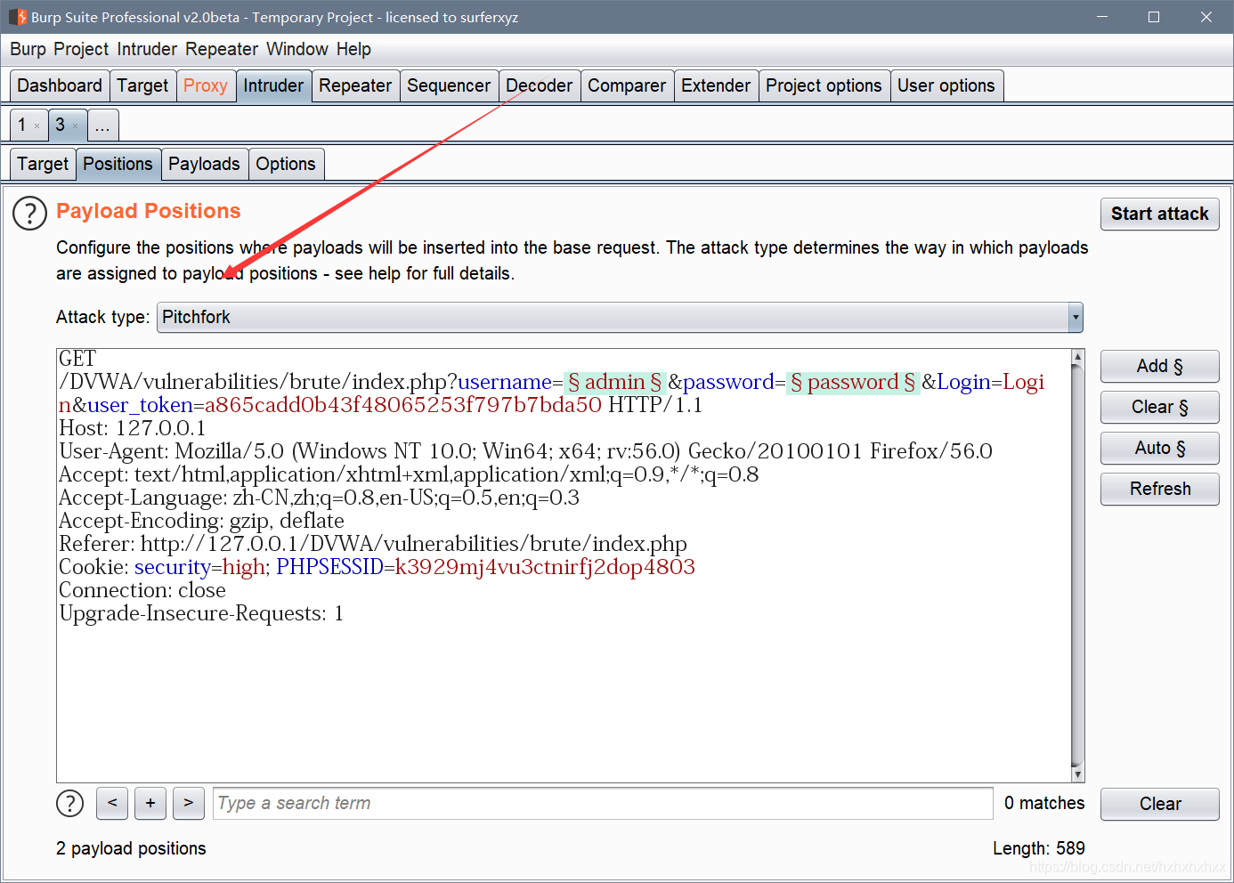Click the Upgrade-Insecure-Requests header line
This screenshot has height=883, width=1234.
[x=201, y=613]
